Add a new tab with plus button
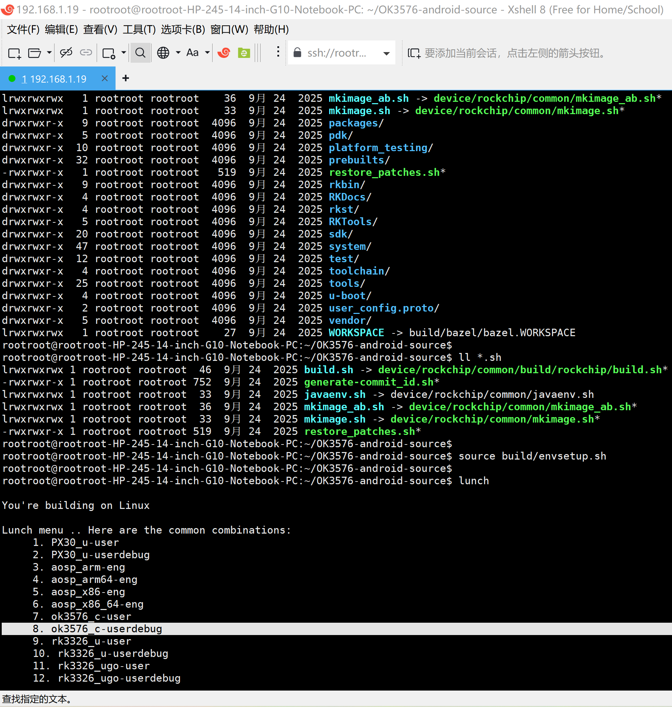672x707 pixels. coord(126,78)
